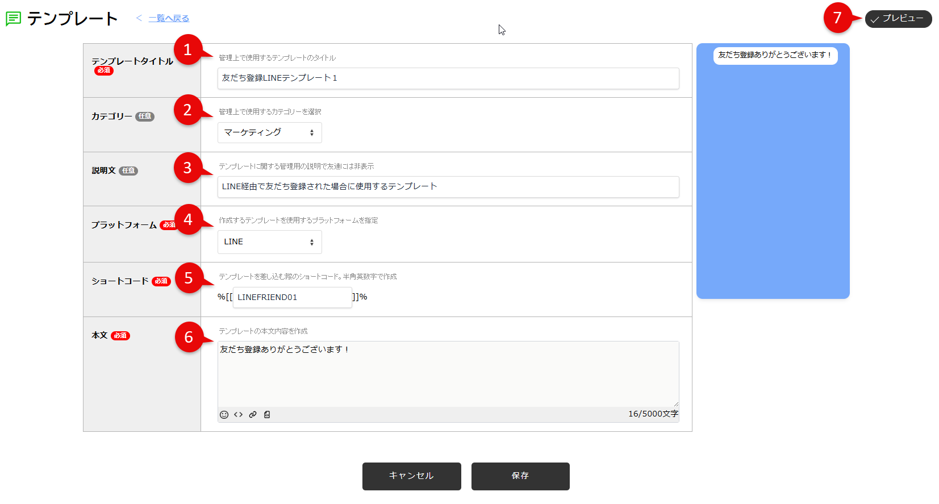Click the ショートコード field containing LINEFRIEND01
Screen dimensions: 939x504
[292, 297]
